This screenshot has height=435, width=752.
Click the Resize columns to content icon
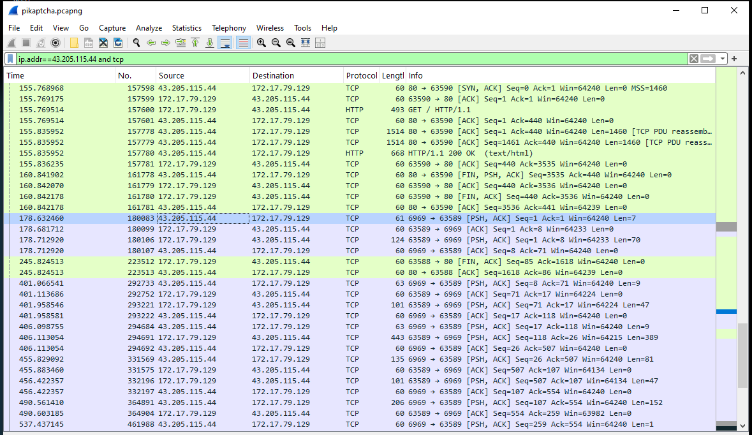click(306, 43)
